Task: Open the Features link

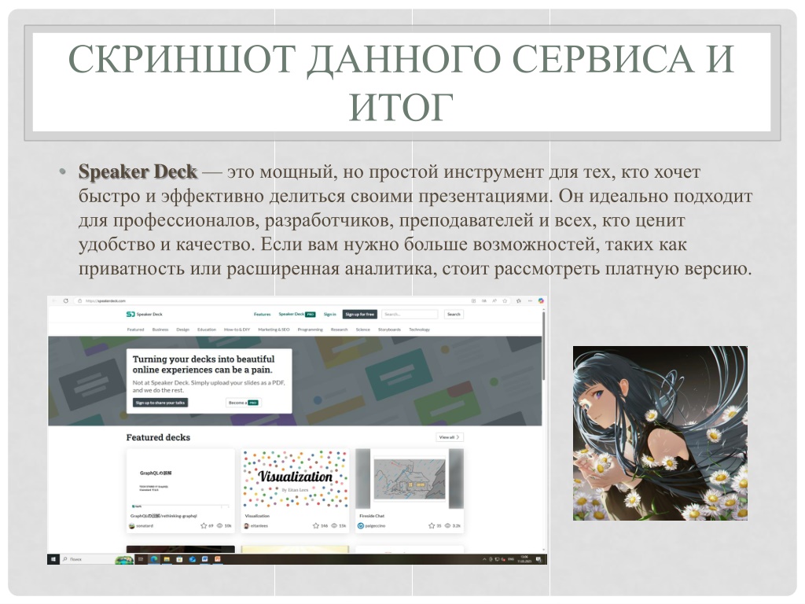Action: click(x=262, y=315)
